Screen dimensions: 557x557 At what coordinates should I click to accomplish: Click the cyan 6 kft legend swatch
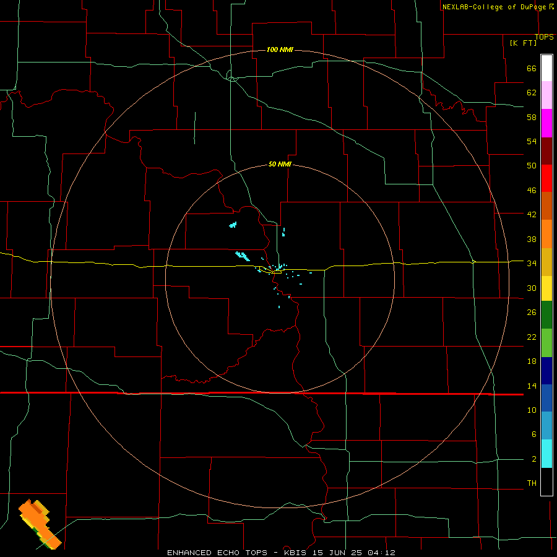pos(546,454)
